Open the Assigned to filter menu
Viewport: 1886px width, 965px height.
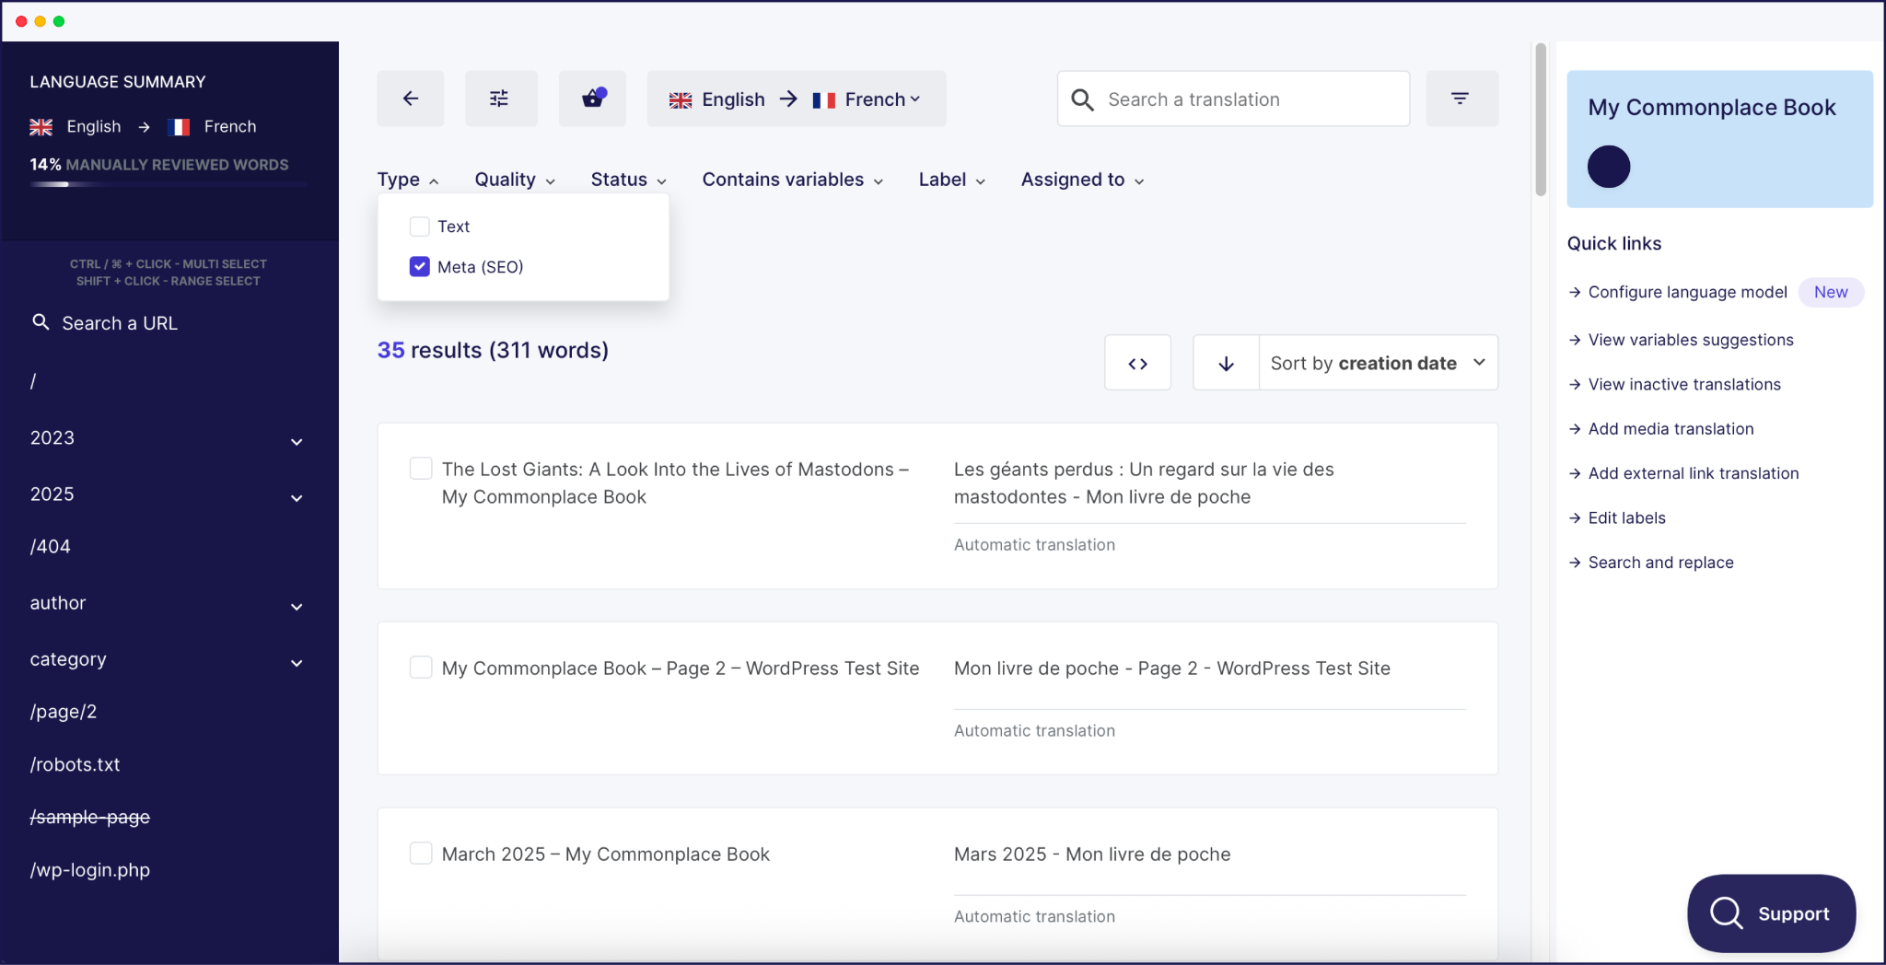(1080, 180)
